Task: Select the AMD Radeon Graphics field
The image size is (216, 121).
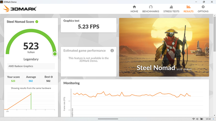Action: pyautogui.click(x=31, y=66)
